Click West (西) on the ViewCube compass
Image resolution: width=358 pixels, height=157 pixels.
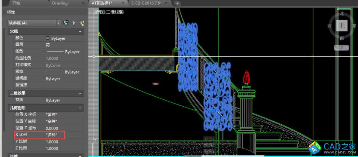330,26
